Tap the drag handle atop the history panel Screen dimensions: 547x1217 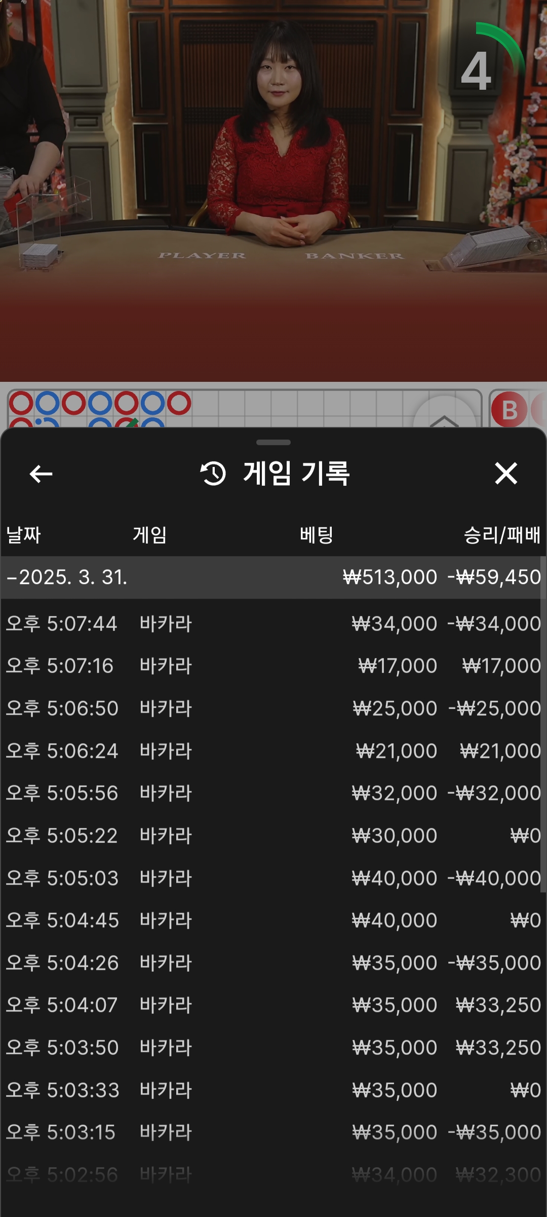coord(273,442)
